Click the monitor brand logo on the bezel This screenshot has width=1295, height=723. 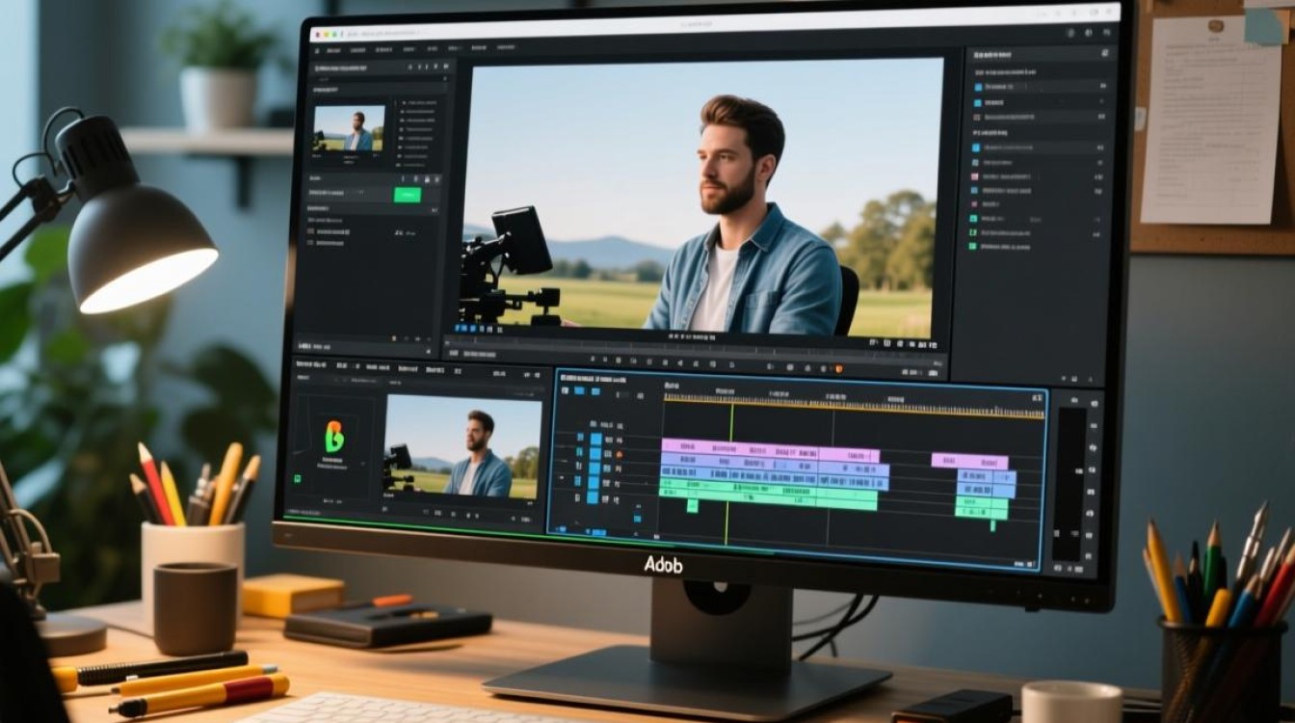(663, 564)
